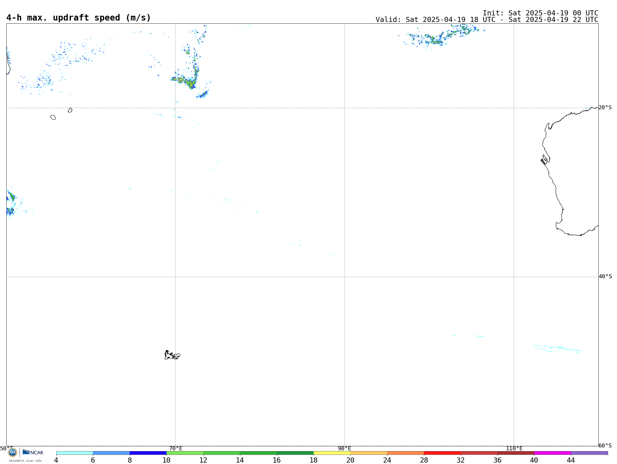Click the colorbar tick label 24
The height and width of the screenshot is (464, 617).
(x=387, y=460)
